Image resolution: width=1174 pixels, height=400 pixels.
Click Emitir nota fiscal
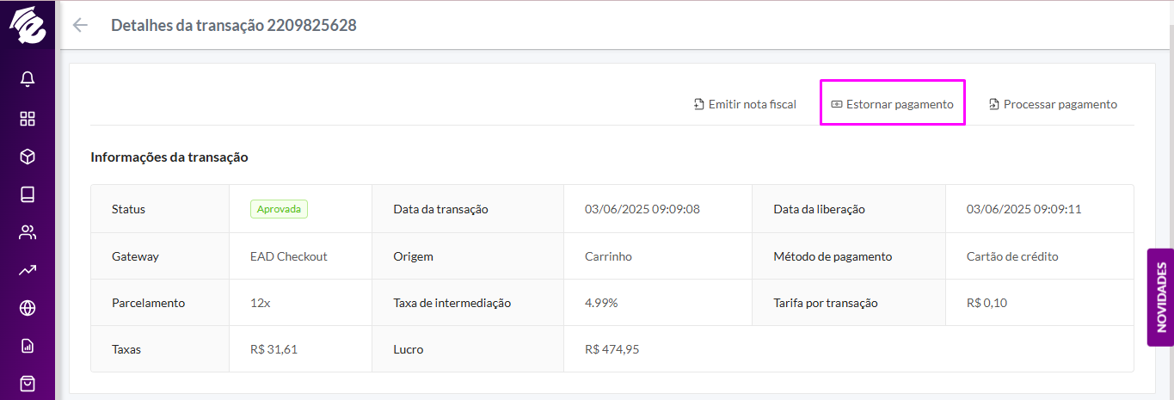click(745, 104)
